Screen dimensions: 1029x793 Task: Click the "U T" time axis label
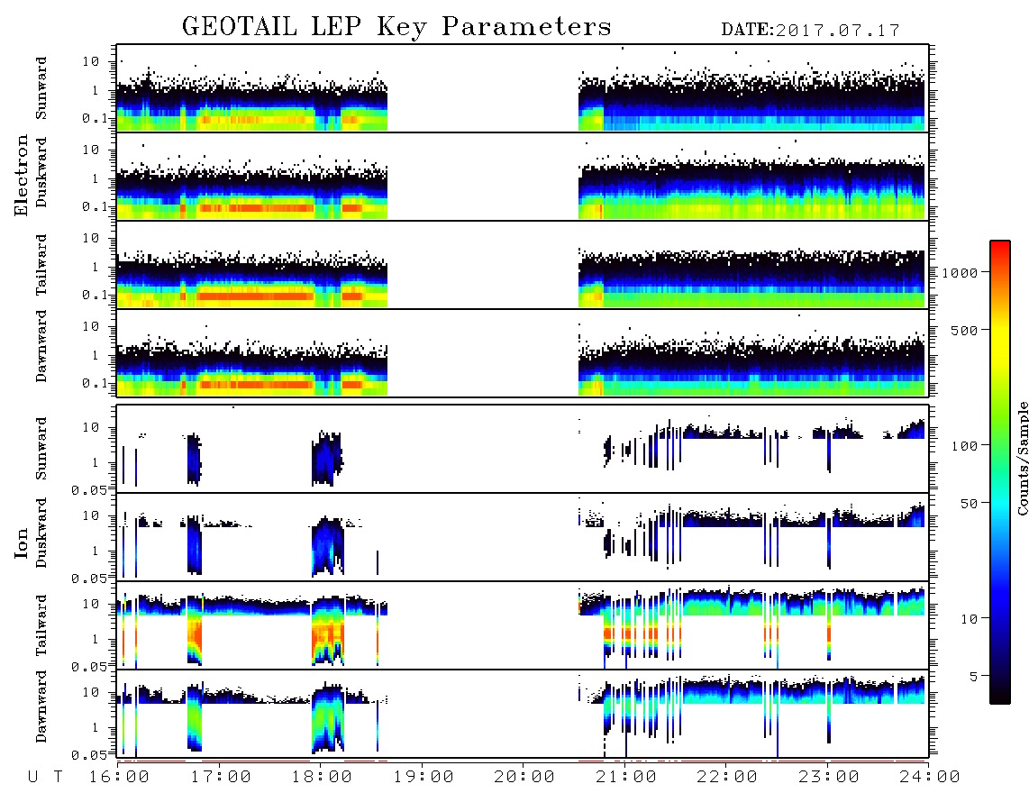[45, 778]
